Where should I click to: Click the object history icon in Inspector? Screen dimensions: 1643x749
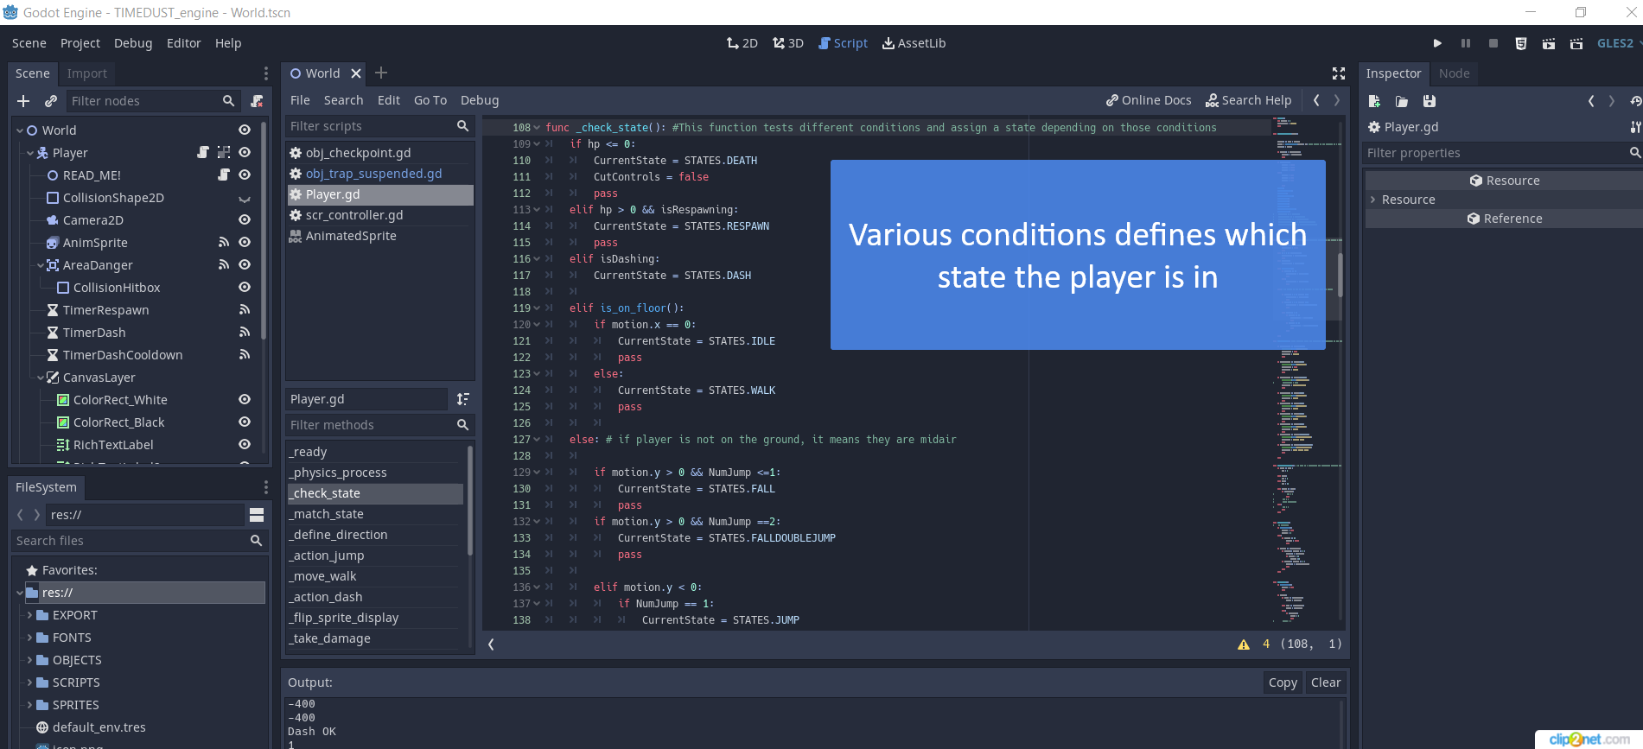pos(1635,101)
